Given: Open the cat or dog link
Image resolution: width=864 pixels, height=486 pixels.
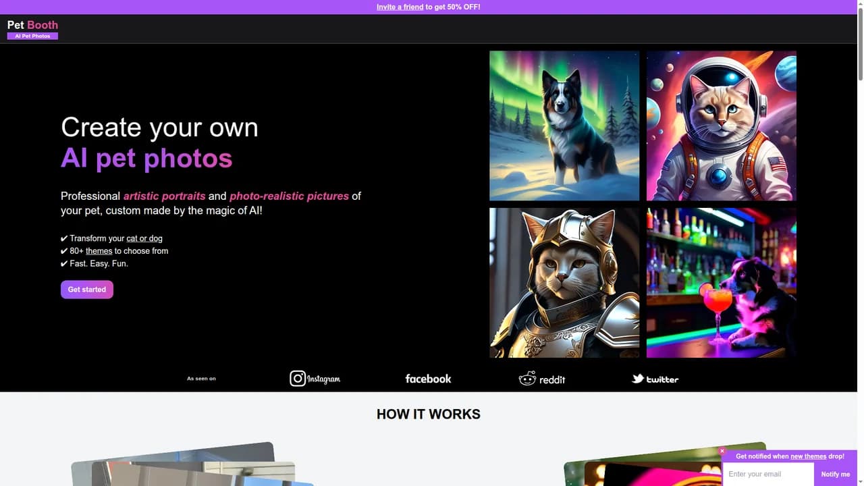Looking at the screenshot, I should [x=144, y=238].
